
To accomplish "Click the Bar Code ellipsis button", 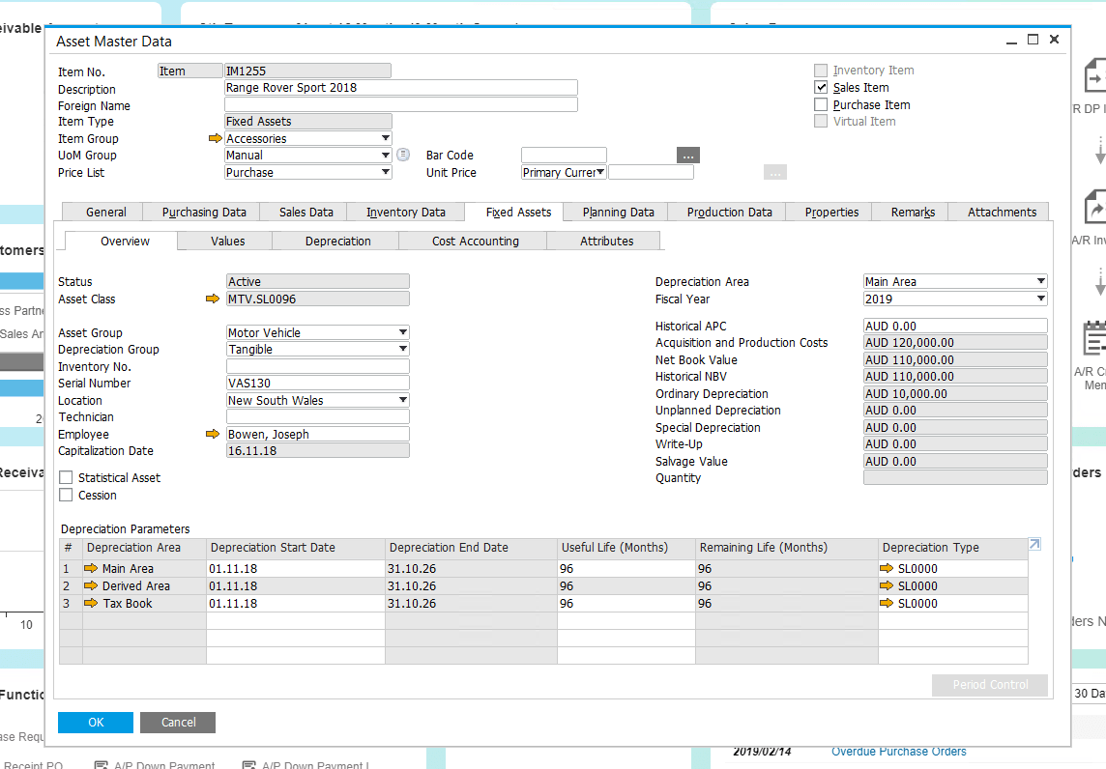I will coord(687,156).
